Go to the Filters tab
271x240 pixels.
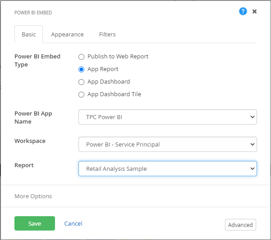pyautogui.click(x=107, y=34)
